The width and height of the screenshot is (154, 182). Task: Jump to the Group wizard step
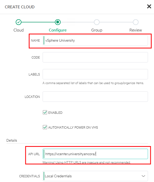(x=97, y=30)
